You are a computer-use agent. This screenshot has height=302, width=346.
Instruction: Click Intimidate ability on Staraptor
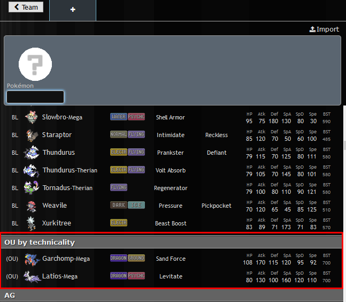[x=171, y=135]
